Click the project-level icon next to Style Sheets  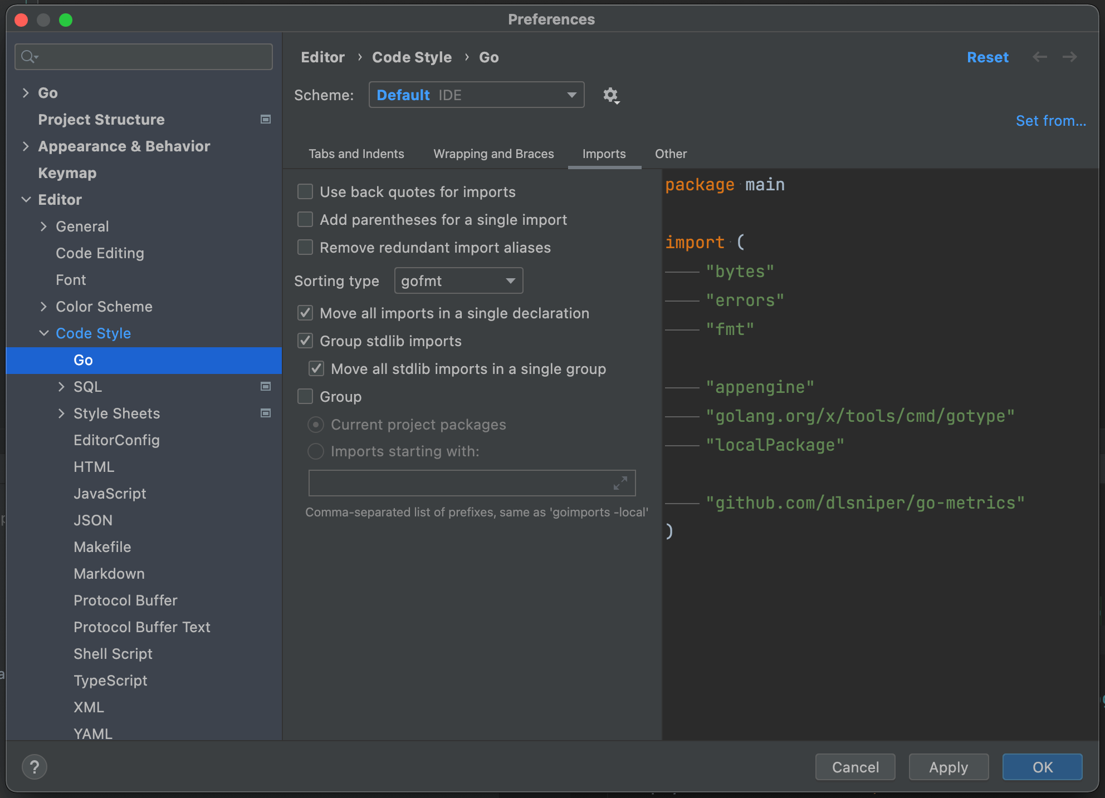pos(266,413)
